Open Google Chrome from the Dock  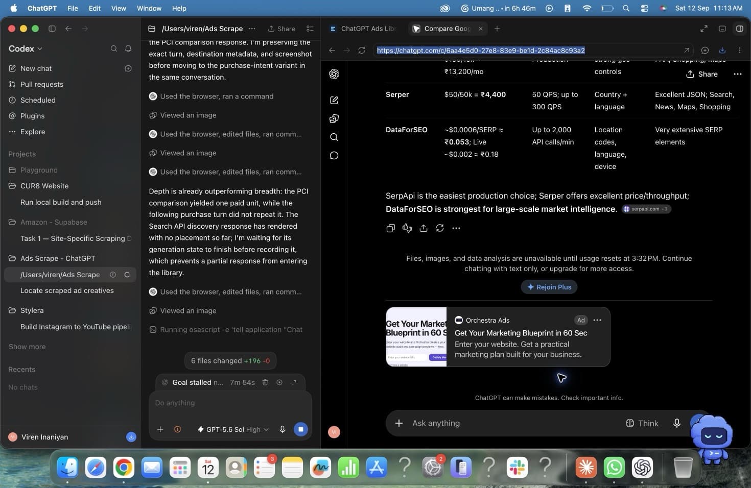(124, 467)
